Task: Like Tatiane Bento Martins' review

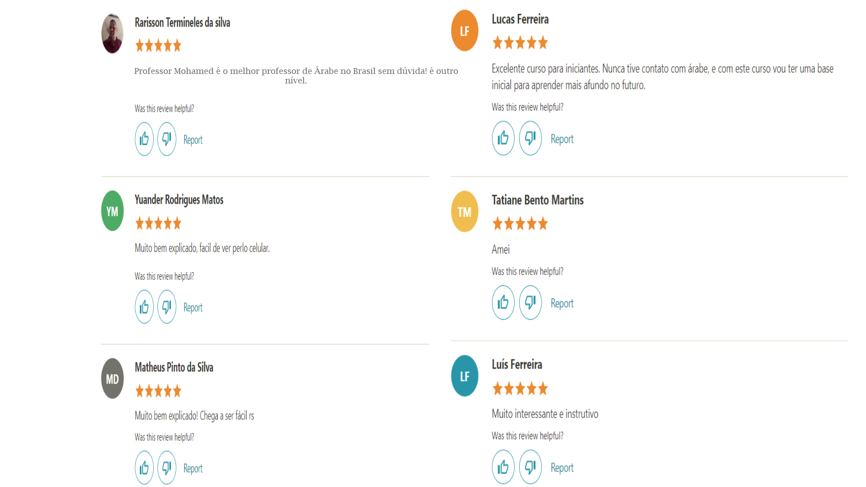Action: [x=503, y=303]
